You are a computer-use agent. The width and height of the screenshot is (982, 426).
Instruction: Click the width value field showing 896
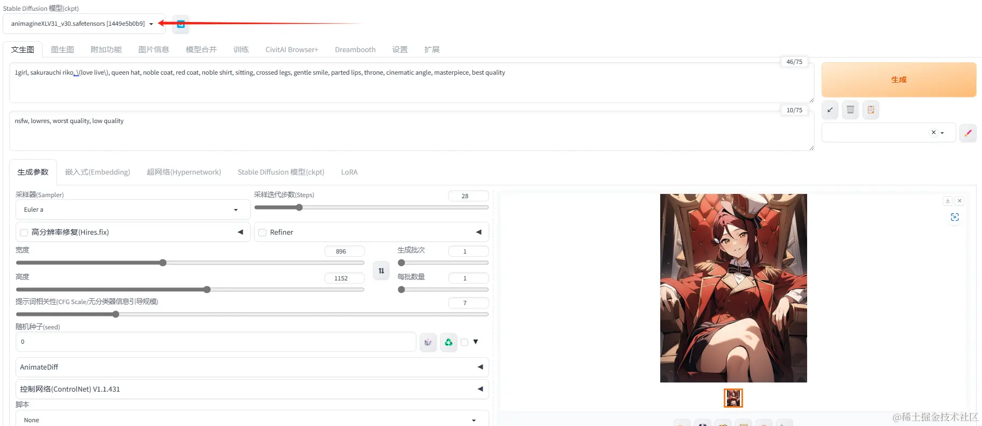344,251
